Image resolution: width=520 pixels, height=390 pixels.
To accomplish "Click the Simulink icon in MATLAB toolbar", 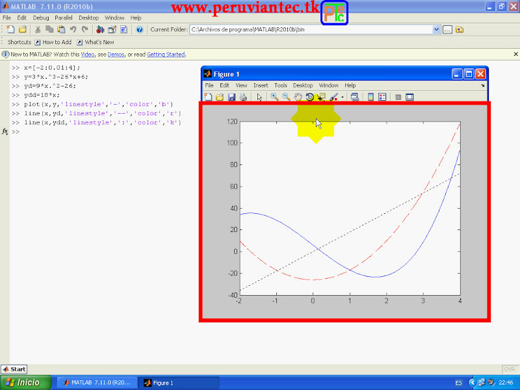I will (x=100, y=29).
